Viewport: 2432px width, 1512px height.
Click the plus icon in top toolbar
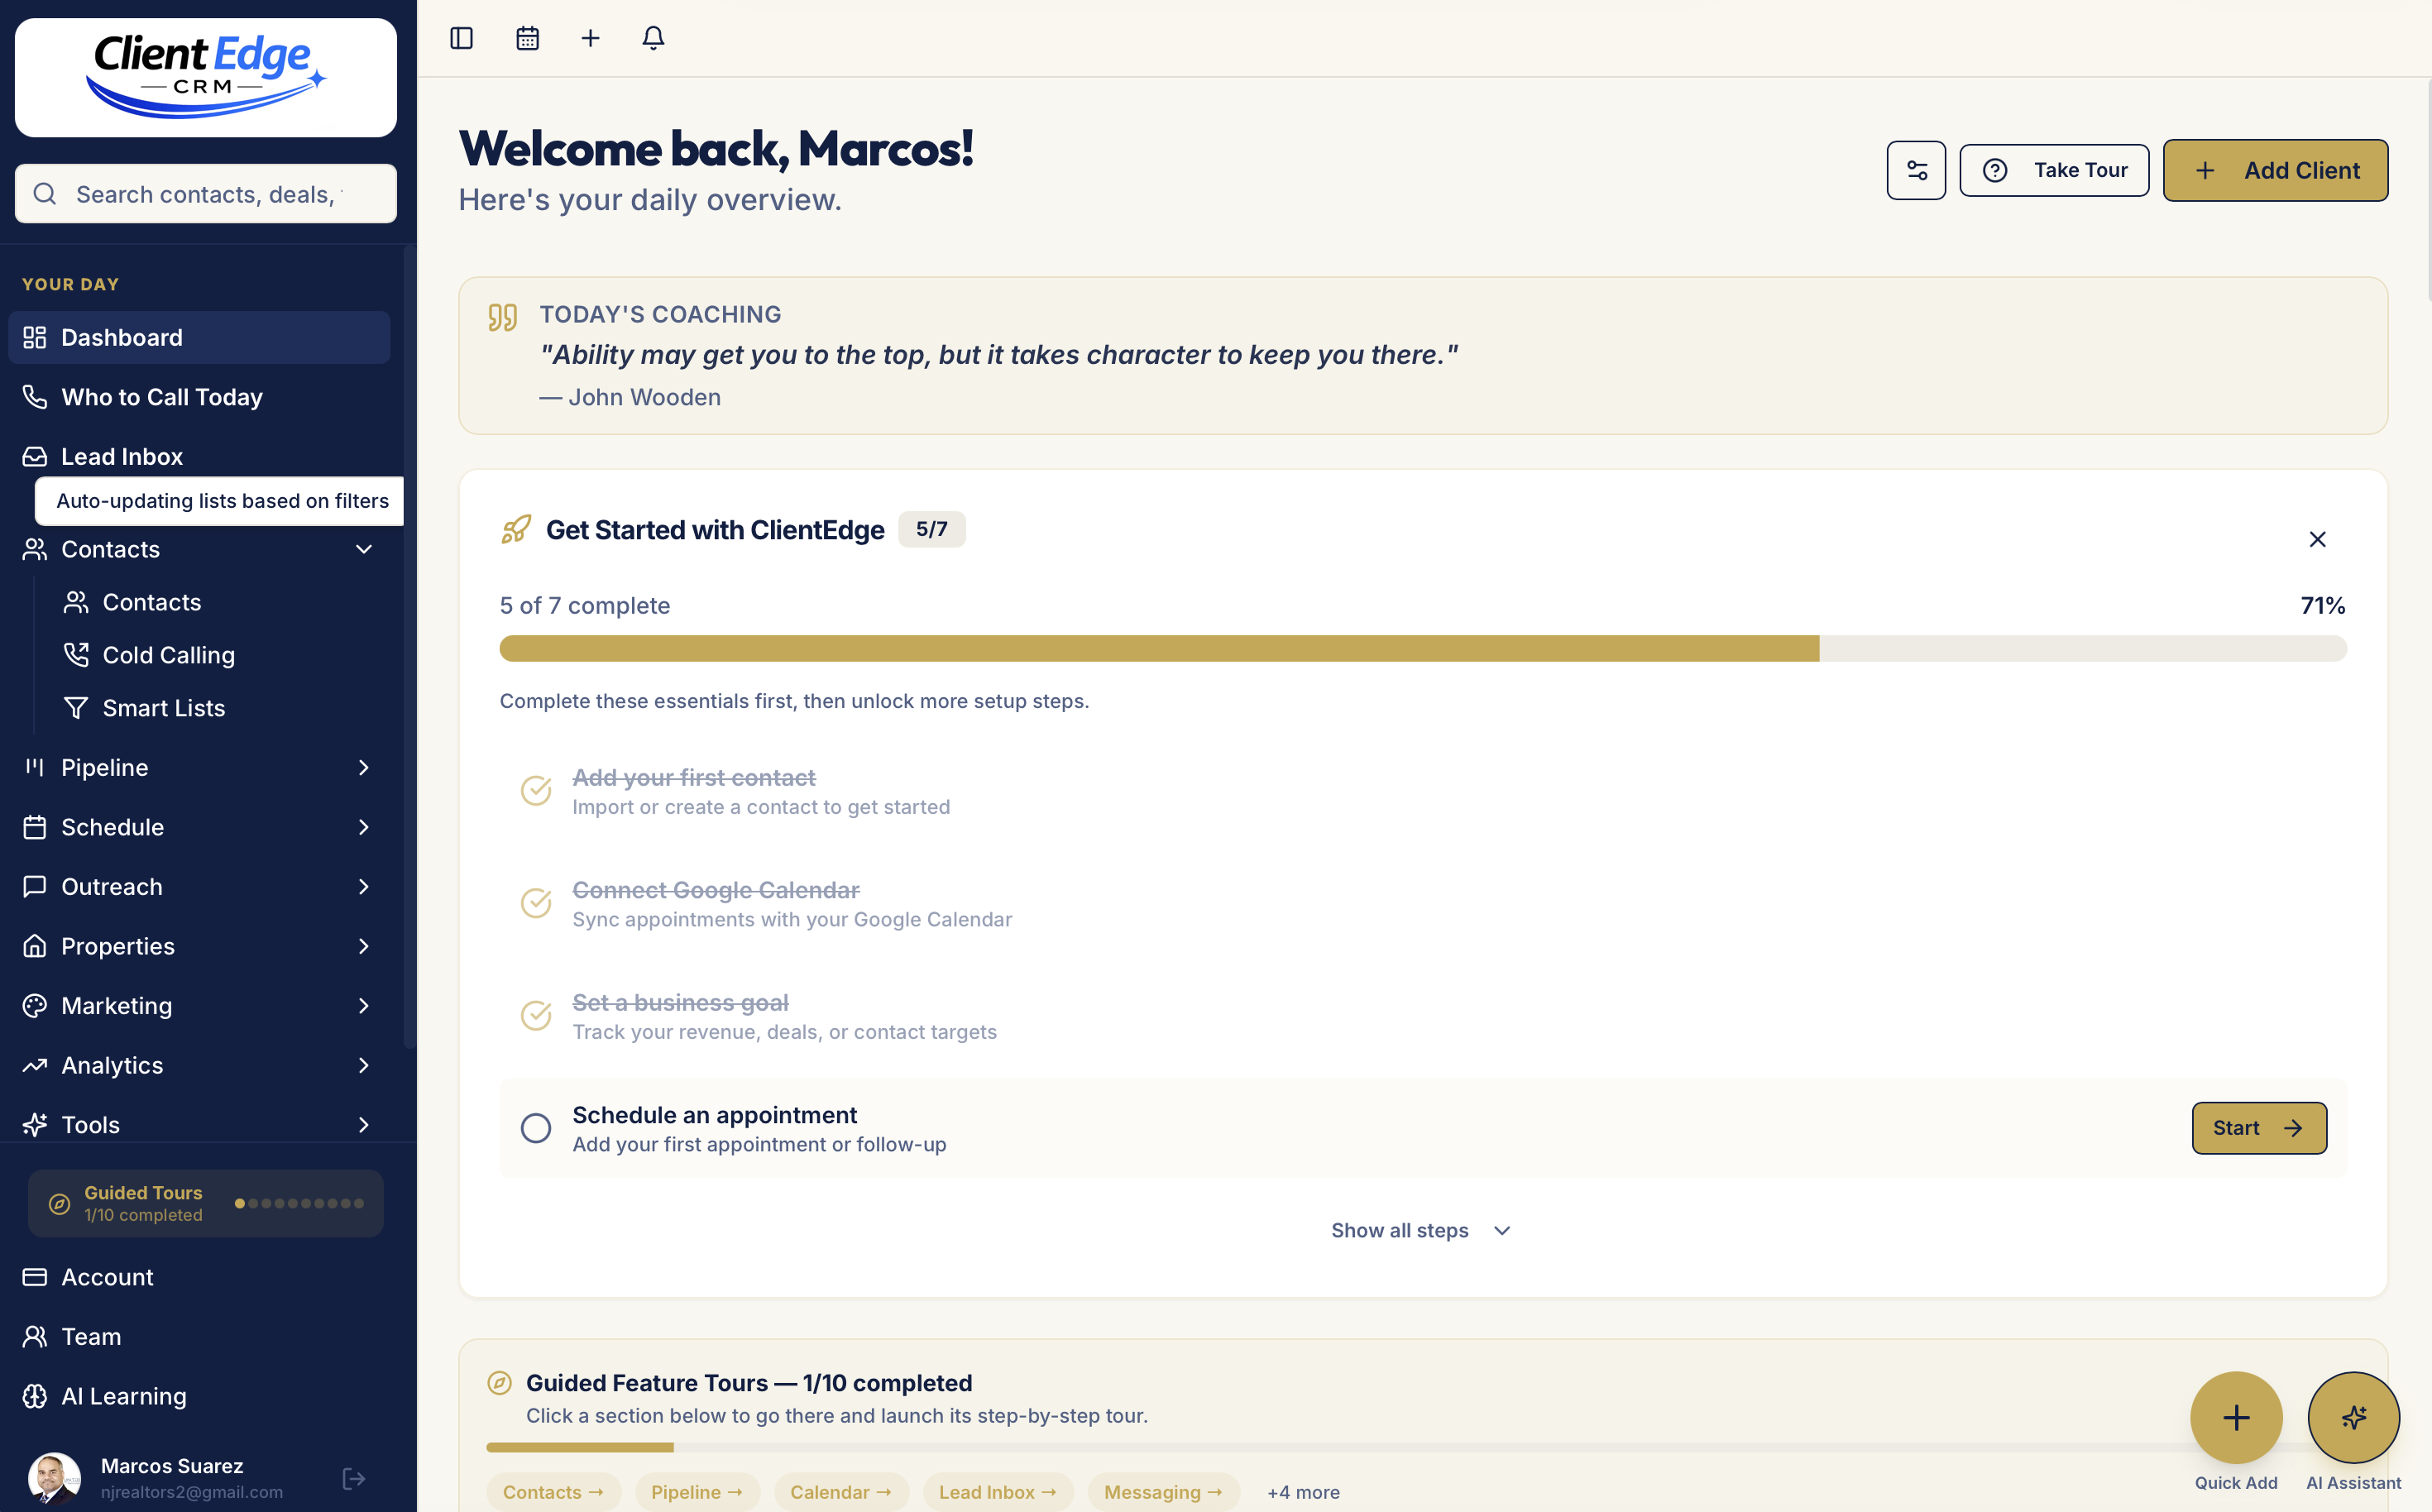(x=590, y=38)
